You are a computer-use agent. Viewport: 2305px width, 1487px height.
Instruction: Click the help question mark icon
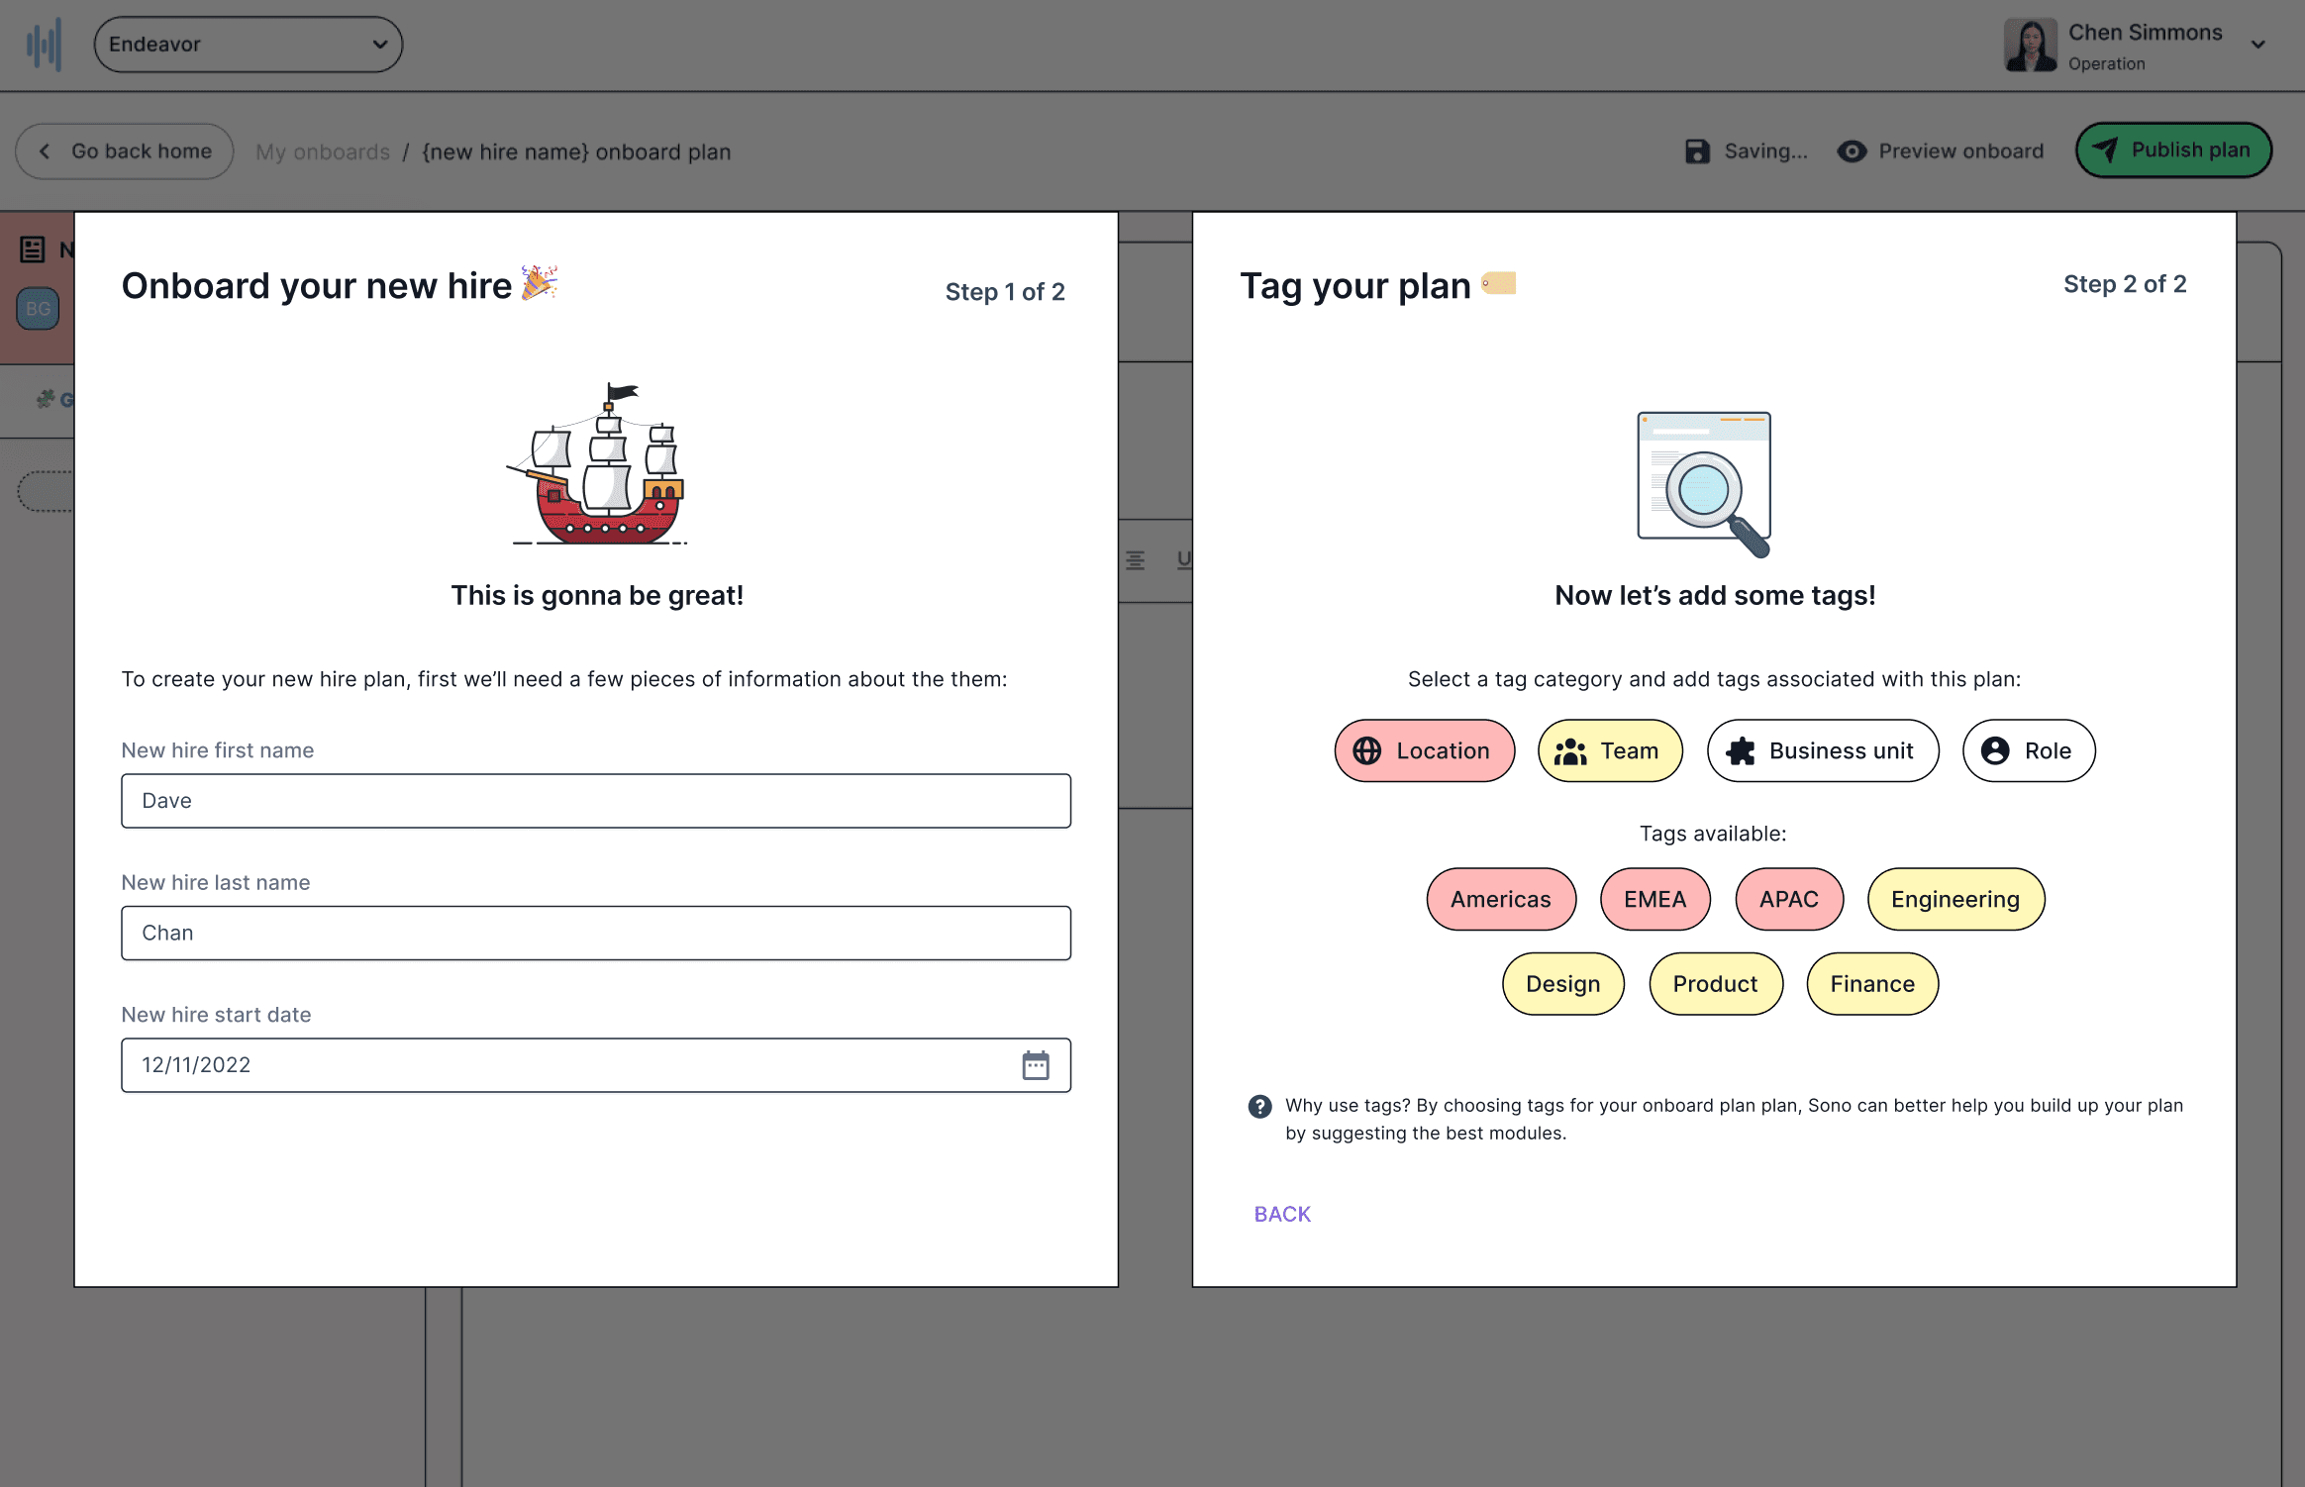click(1259, 1106)
